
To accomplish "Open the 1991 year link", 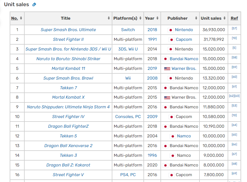I will (152, 39).
